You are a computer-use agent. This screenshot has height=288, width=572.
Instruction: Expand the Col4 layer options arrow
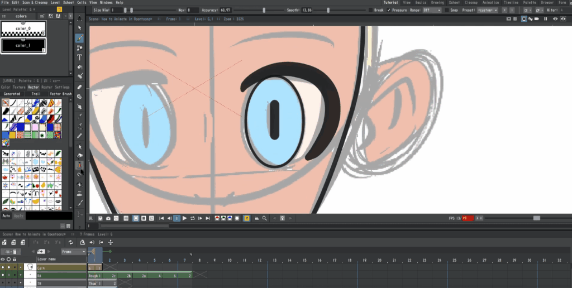(21, 268)
